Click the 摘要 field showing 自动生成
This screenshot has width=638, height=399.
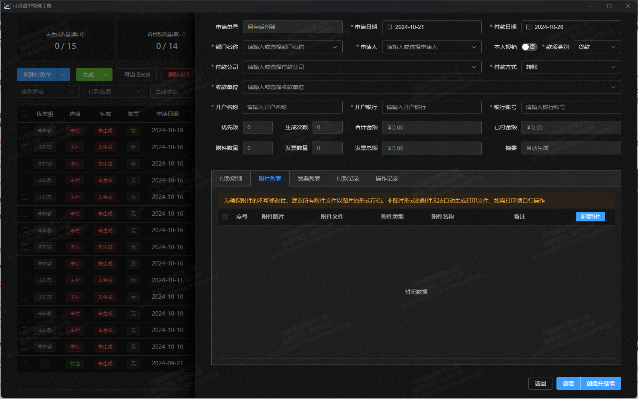tap(571, 148)
